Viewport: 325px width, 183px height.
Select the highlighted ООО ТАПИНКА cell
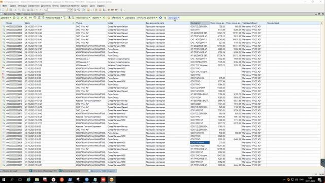pyautogui.click(x=200, y=142)
